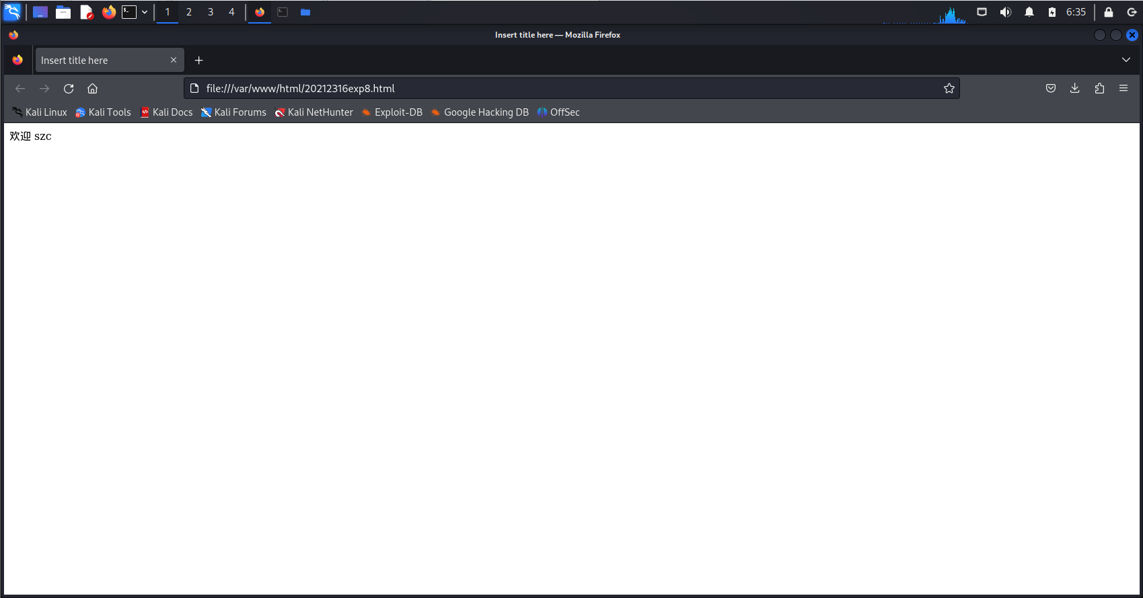Image resolution: width=1143 pixels, height=598 pixels.
Task: Open terminal emulator from panel
Action: 129,12
